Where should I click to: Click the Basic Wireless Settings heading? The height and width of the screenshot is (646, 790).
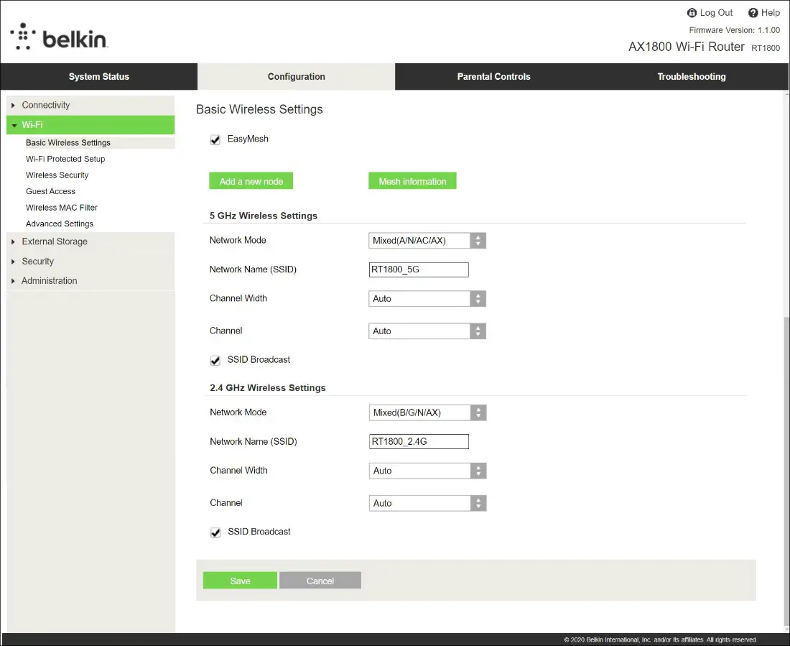259,109
